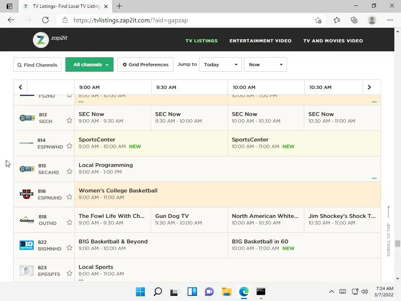Click SEC logo for channel 815 SECAHD
Viewport: 401px width, 301px height.
pos(27,169)
